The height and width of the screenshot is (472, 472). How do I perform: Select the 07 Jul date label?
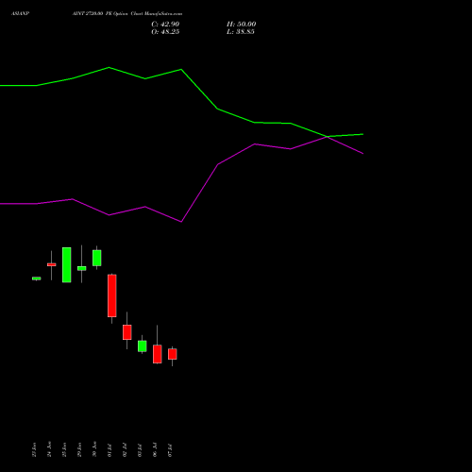170,450
